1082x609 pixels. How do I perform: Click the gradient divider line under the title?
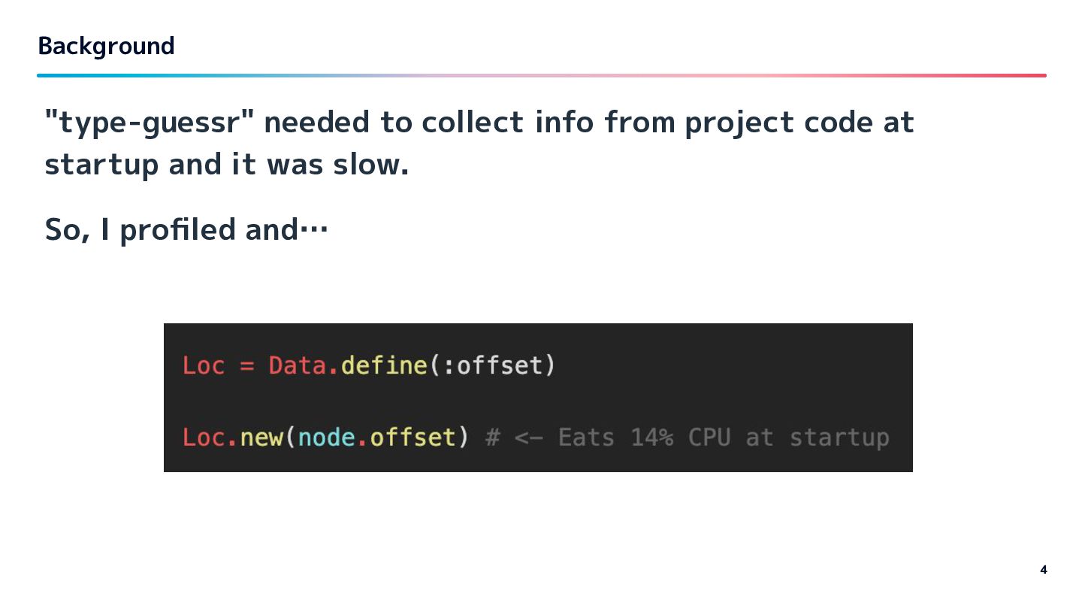tap(541, 75)
